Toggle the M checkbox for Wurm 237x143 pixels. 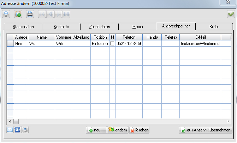[112, 44]
